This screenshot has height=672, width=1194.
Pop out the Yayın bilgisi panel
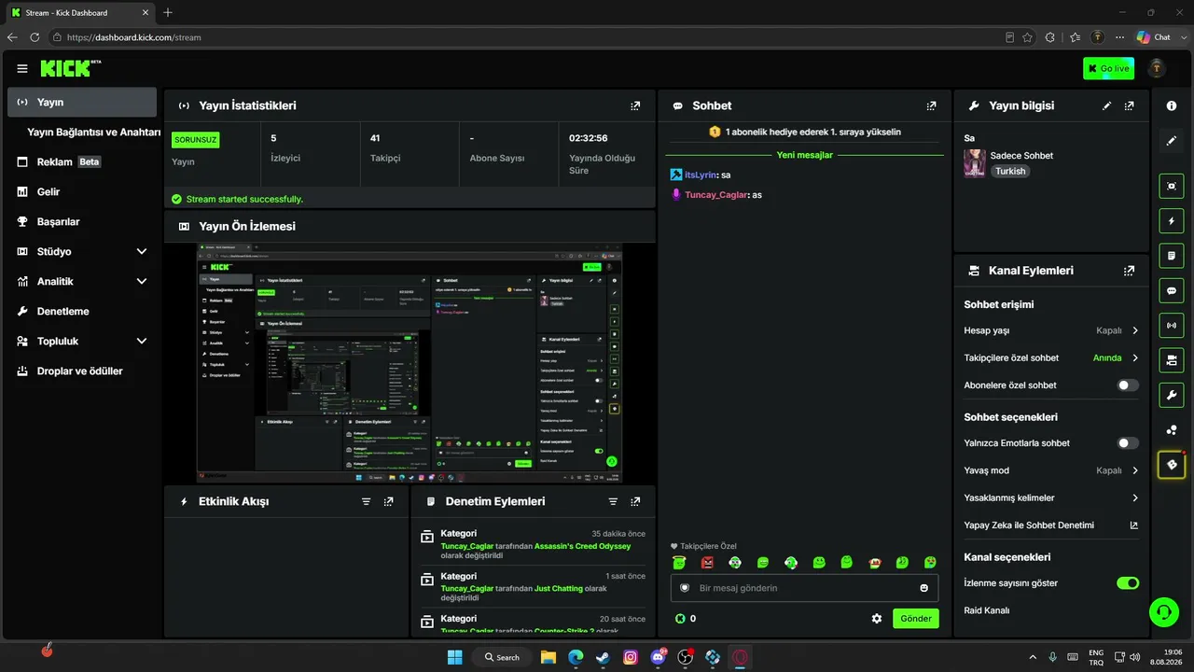(1130, 105)
